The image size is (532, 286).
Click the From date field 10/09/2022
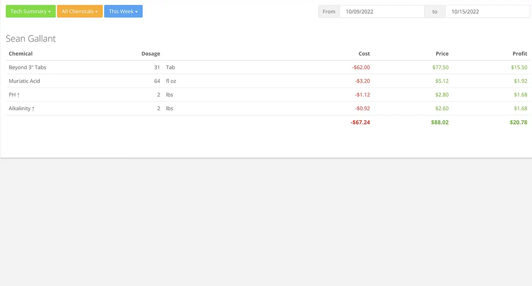tap(382, 12)
